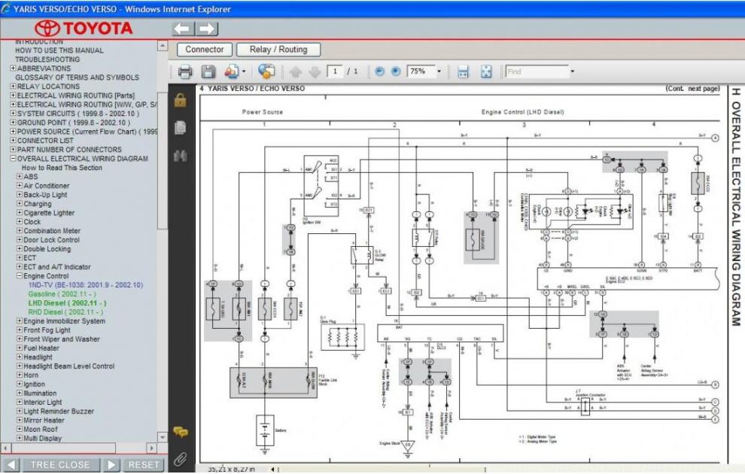This screenshot has width=745, height=474.
Task: Click the paperclip attachments icon
Action: pyautogui.click(x=180, y=458)
